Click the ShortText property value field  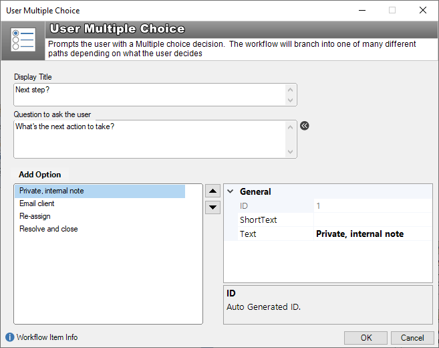(373, 220)
